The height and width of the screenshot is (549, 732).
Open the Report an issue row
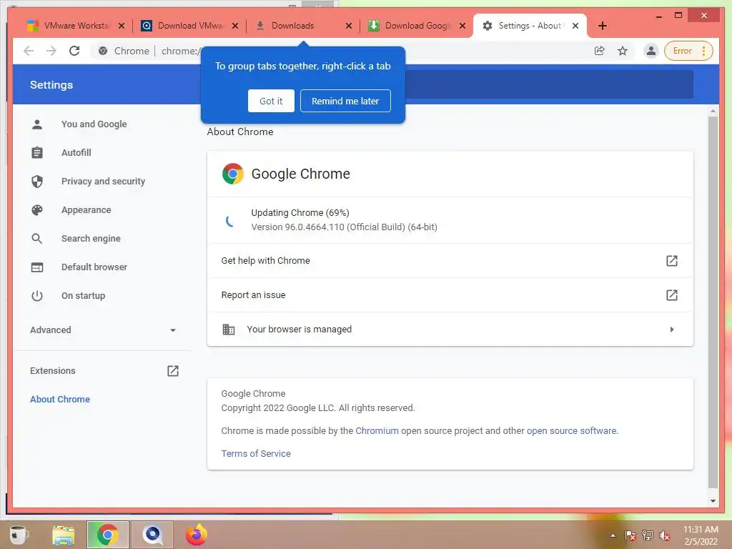(450, 295)
